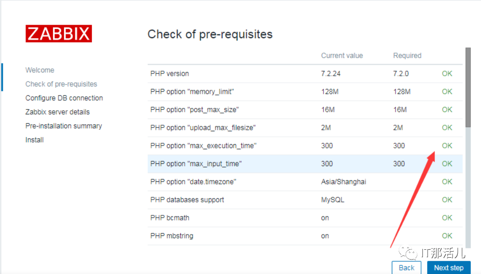Go Back to the previous step
Image resolution: width=481 pixels, height=274 pixels.
pyautogui.click(x=406, y=267)
